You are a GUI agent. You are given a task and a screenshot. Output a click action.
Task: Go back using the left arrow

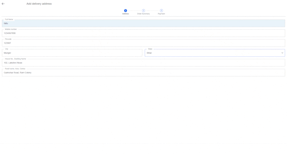[x=3, y=4]
